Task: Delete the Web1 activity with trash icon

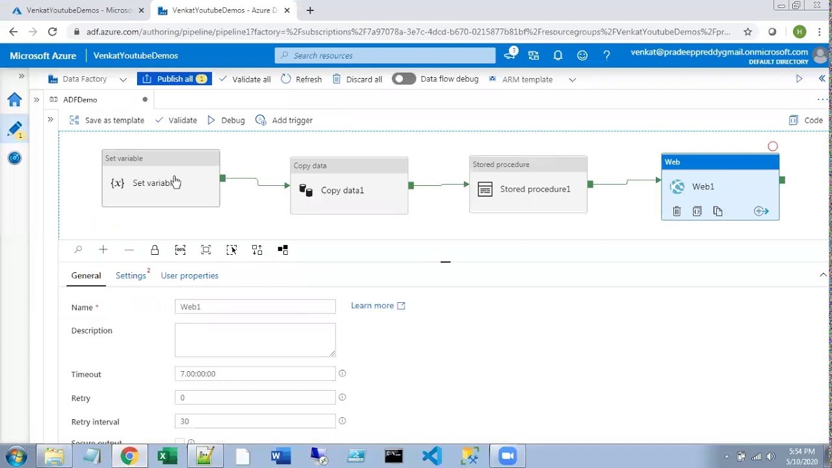Action: tap(677, 211)
